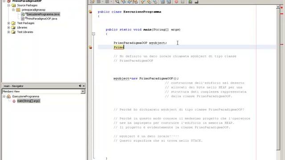Click the editor scrollbar up arrow
Viewport: 285px width, 160px height.
(x=278, y=7)
